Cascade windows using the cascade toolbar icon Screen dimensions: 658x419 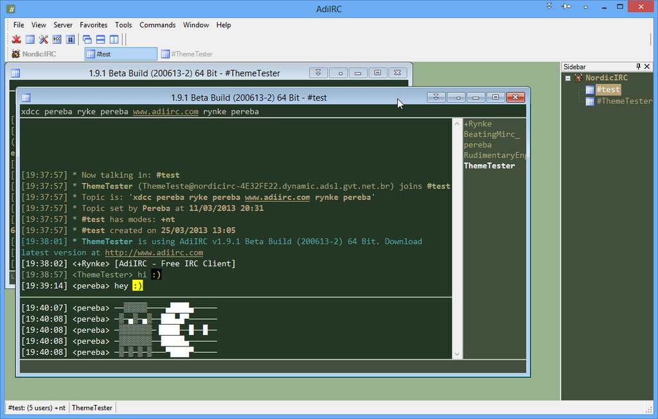pyautogui.click(x=87, y=39)
